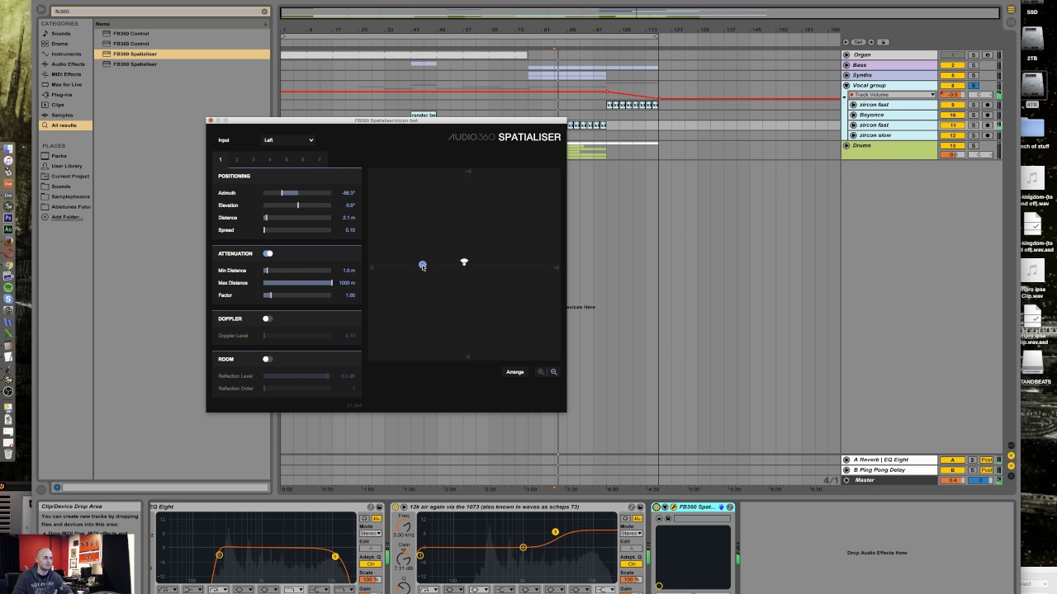Unfold the zircon slow track
Screen dimensions: 1057x594
(853, 135)
